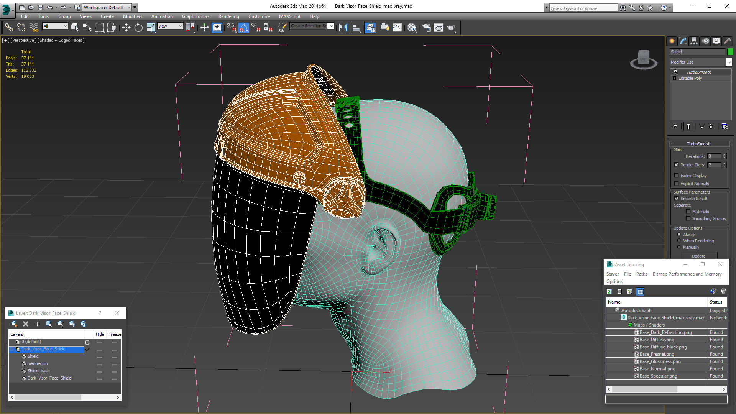Open the Layer Manager from toolbar

point(370,27)
